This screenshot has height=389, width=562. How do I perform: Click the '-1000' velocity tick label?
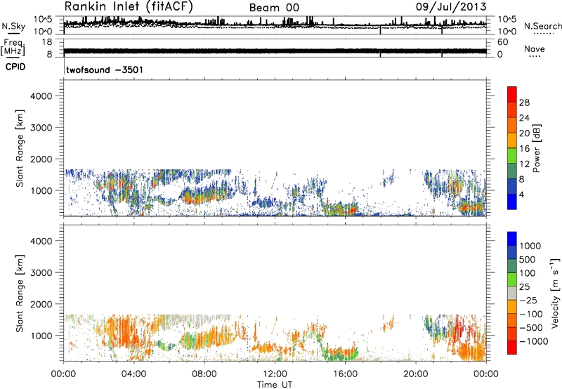[x=534, y=341]
